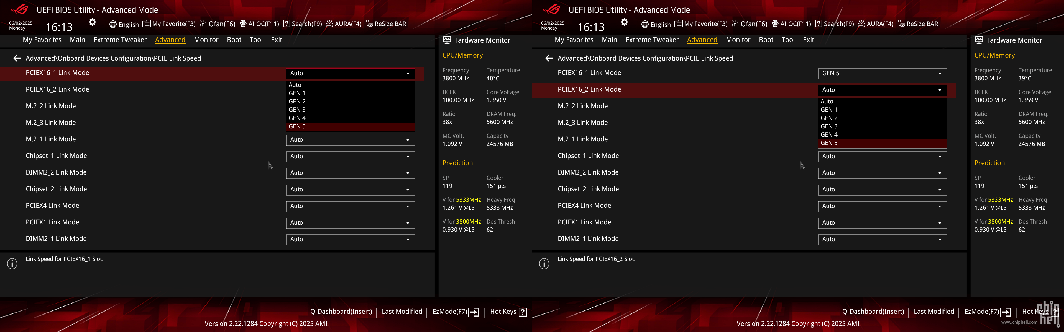Image resolution: width=1064 pixels, height=332 pixels.
Task: Open My Favorites tab in left BIOS
Action: (42, 40)
